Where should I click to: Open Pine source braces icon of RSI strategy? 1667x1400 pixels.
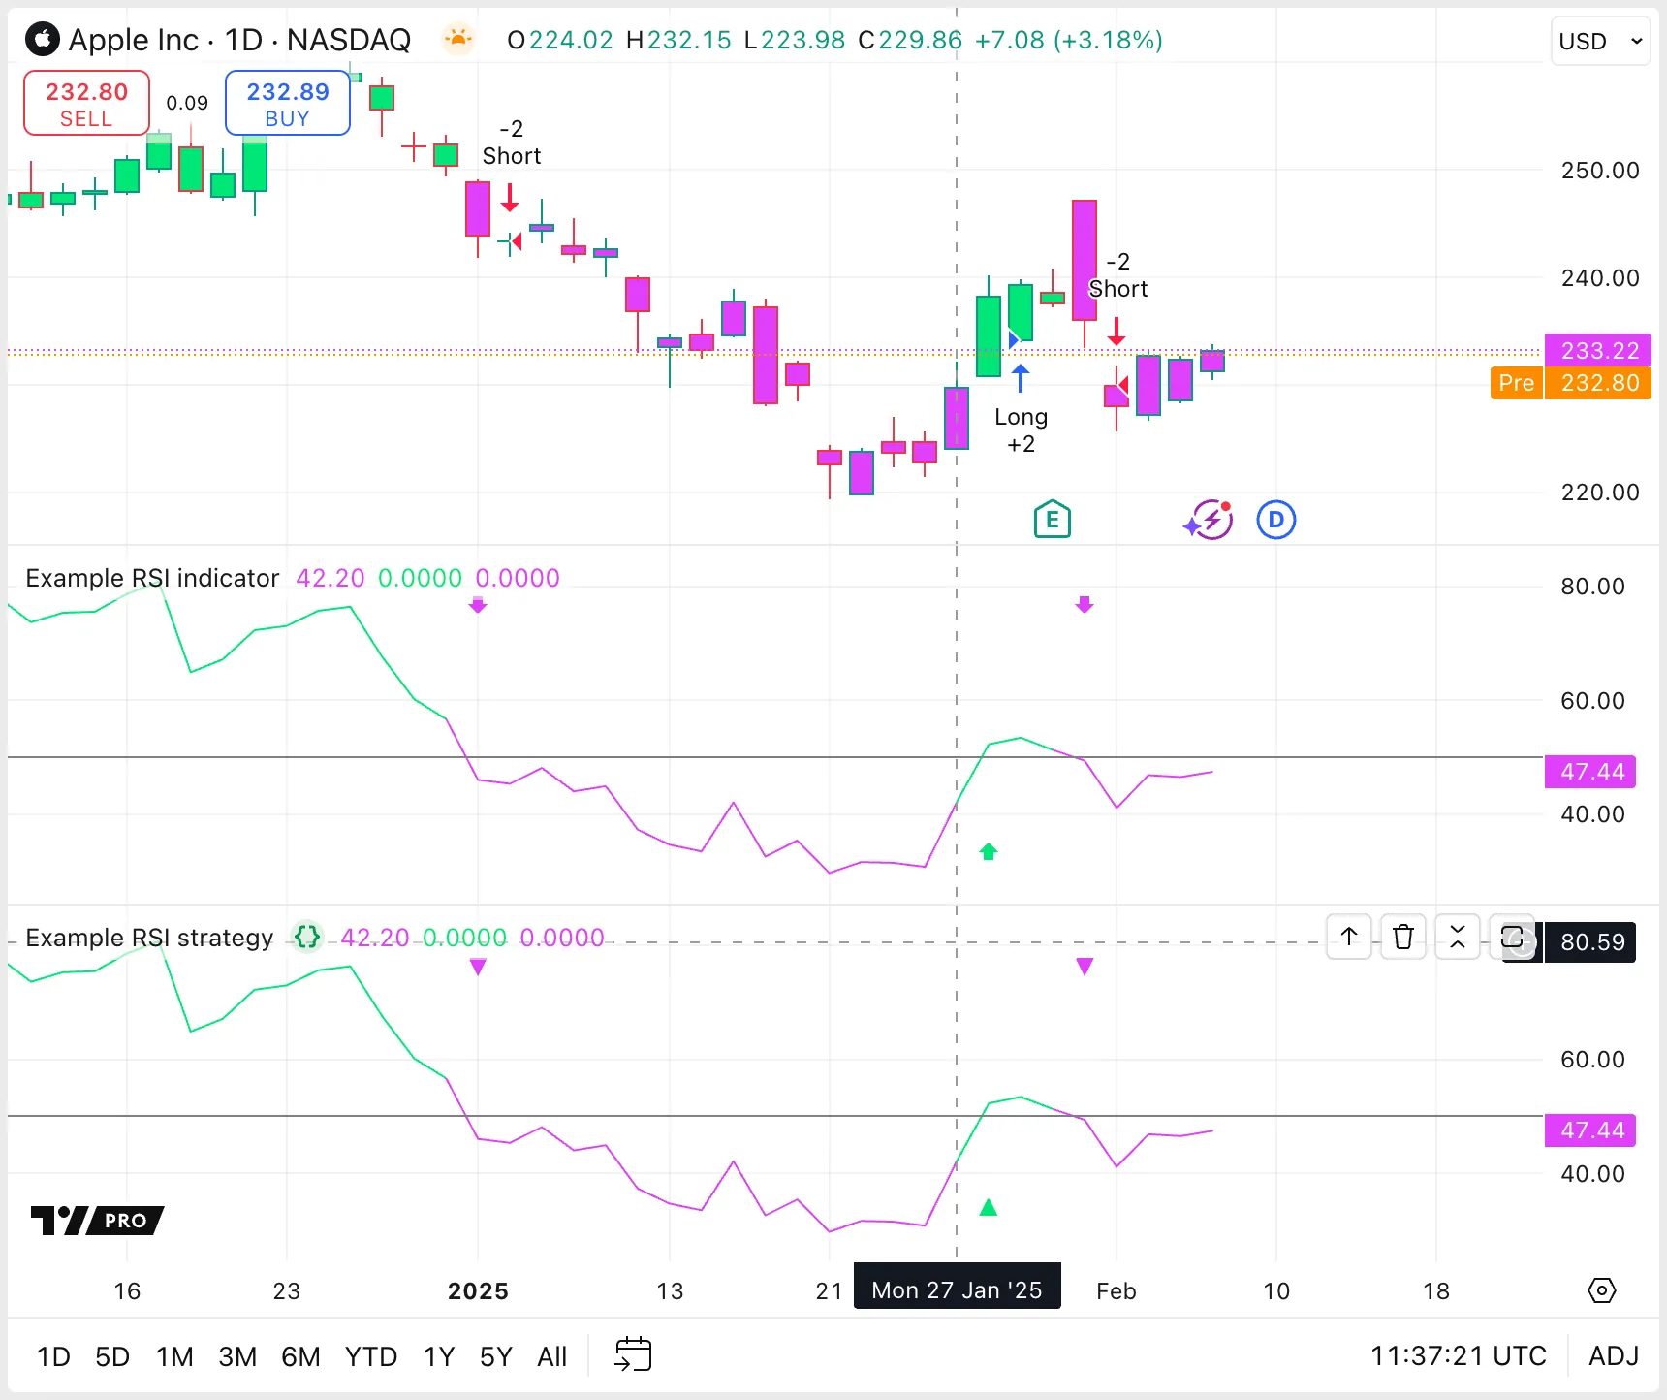(307, 937)
